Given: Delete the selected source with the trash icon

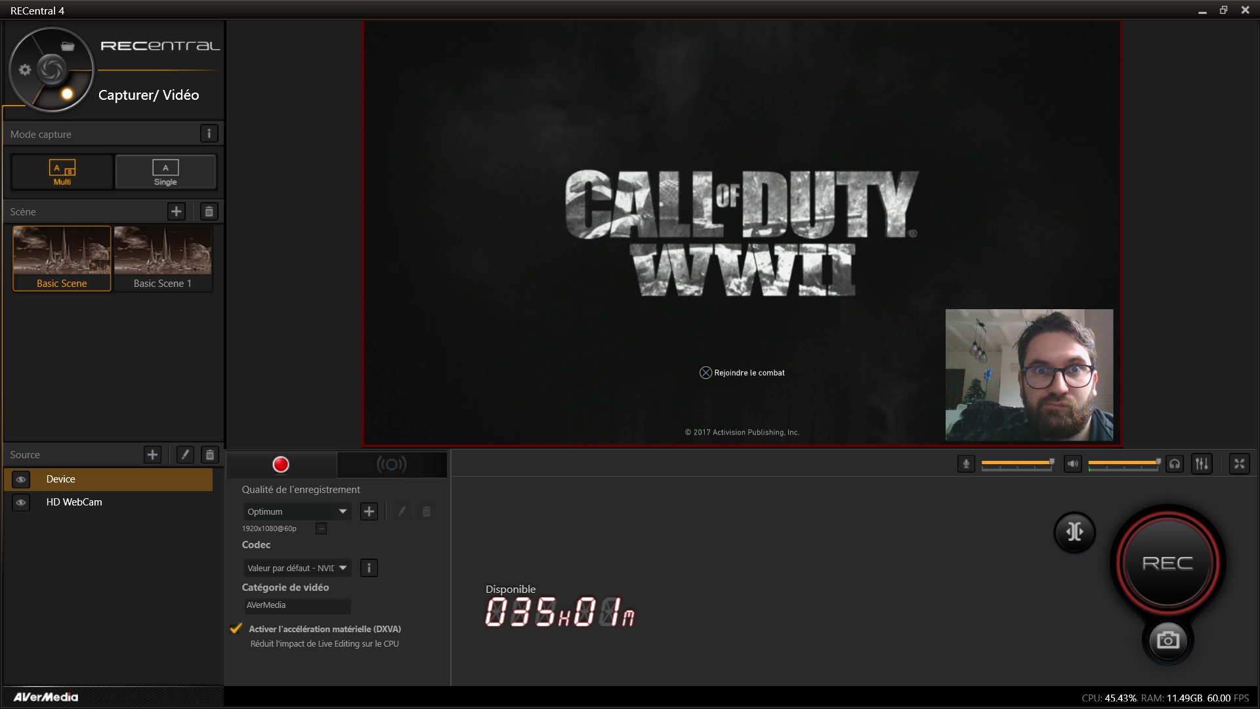Looking at the screenshot, I should [x=209, y=454].
